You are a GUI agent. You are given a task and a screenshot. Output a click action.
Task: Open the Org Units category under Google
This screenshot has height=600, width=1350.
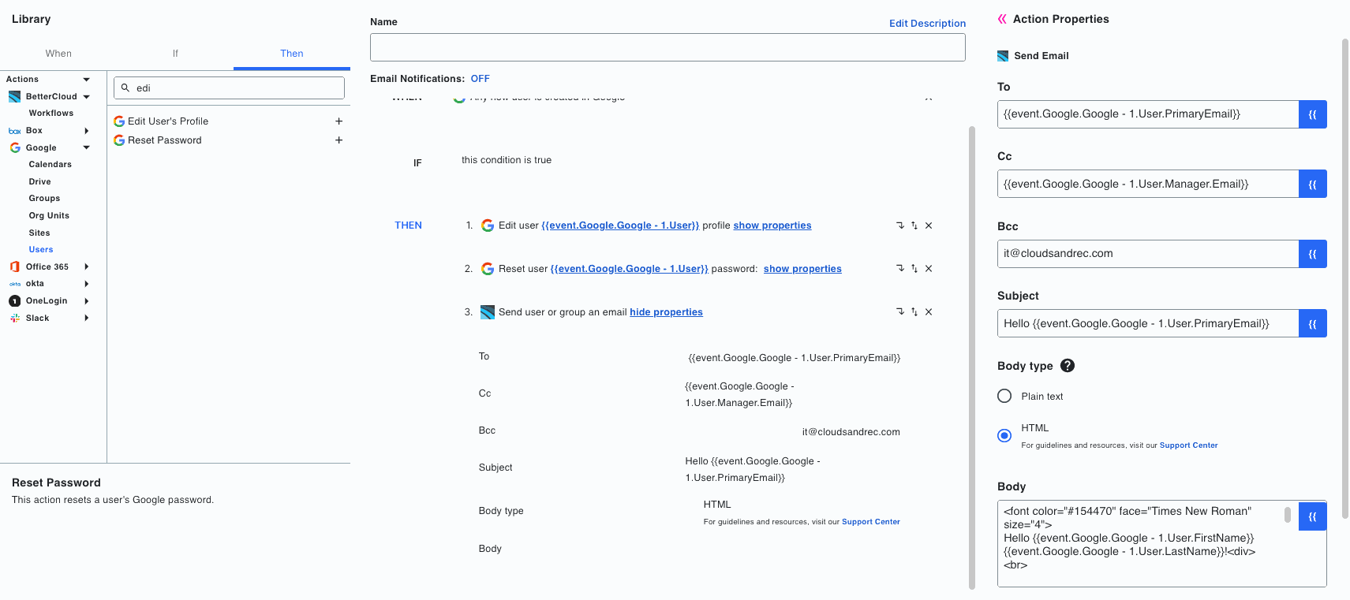pyautogui.click(x=49, y=216)
